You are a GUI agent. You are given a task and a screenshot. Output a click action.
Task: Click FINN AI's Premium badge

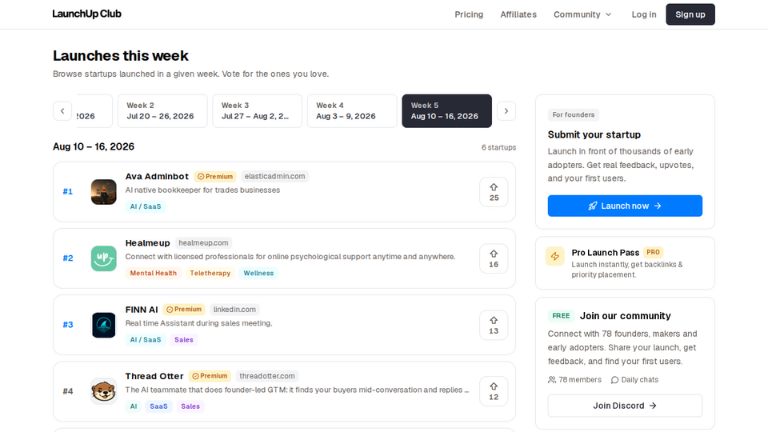184,310
